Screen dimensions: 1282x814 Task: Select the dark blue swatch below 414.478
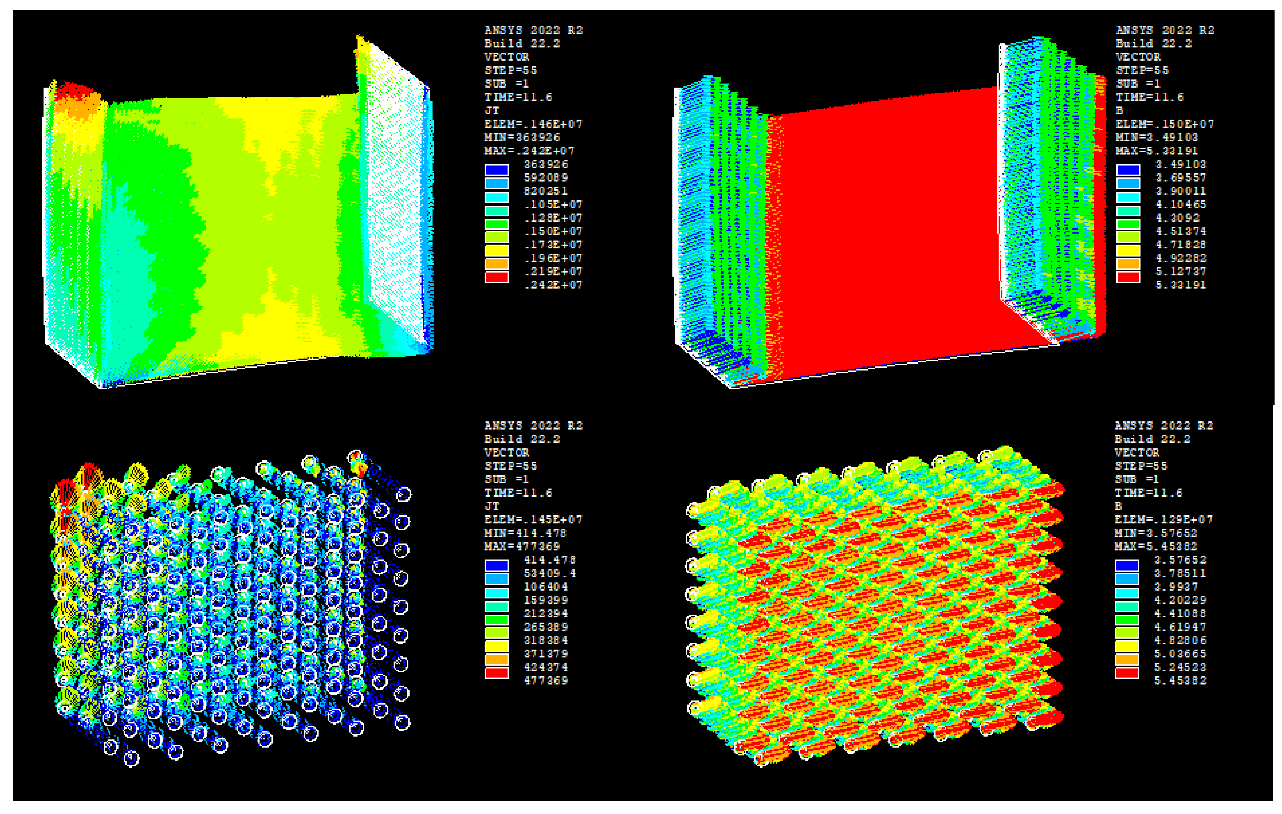(496, 566)
